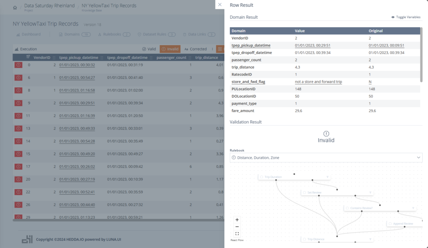
Task: Toggle Variables visibility in Domain Result
Action: click(x=406, y=17)
